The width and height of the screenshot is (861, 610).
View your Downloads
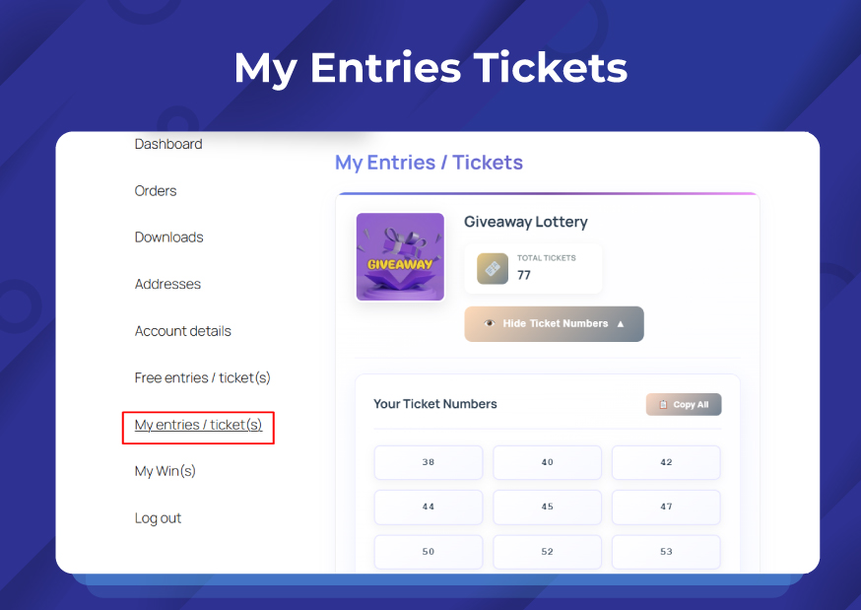point(167,237)
